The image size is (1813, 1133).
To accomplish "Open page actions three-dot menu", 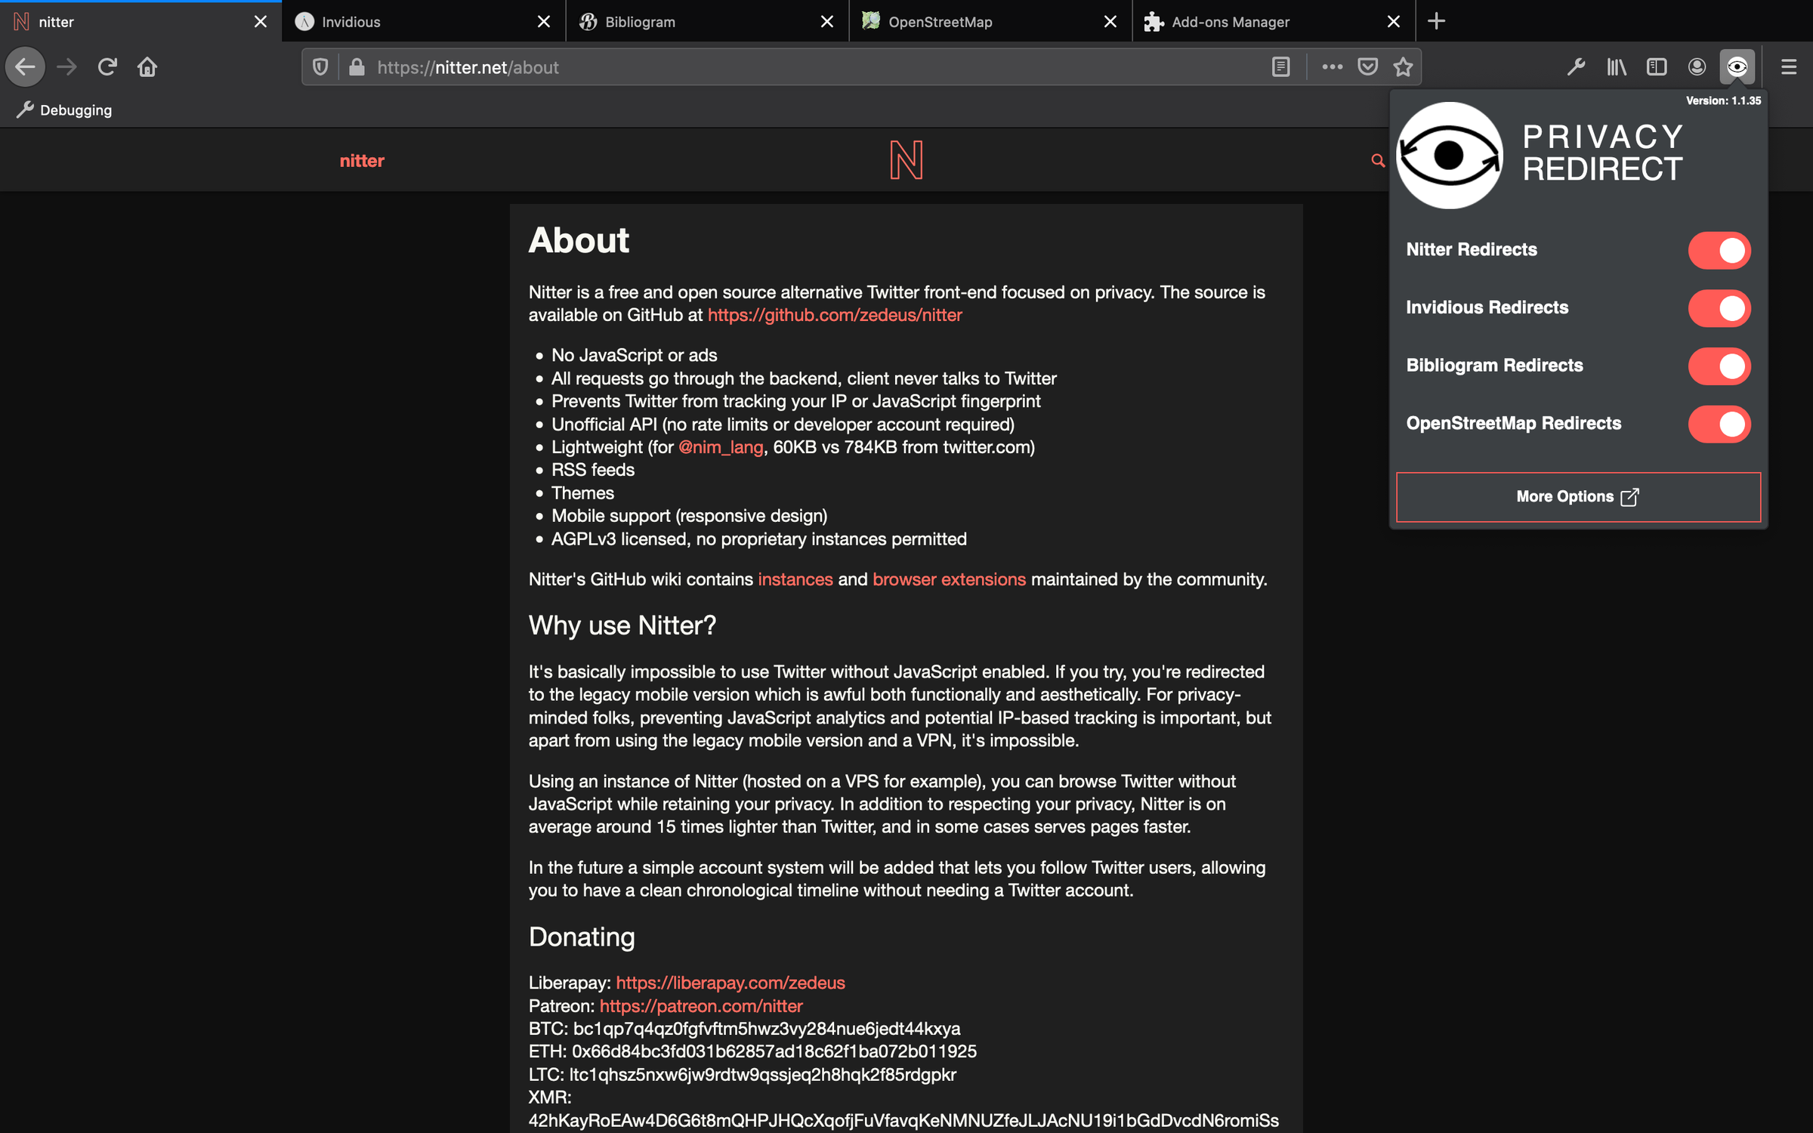I will (x=1332, y=67).
